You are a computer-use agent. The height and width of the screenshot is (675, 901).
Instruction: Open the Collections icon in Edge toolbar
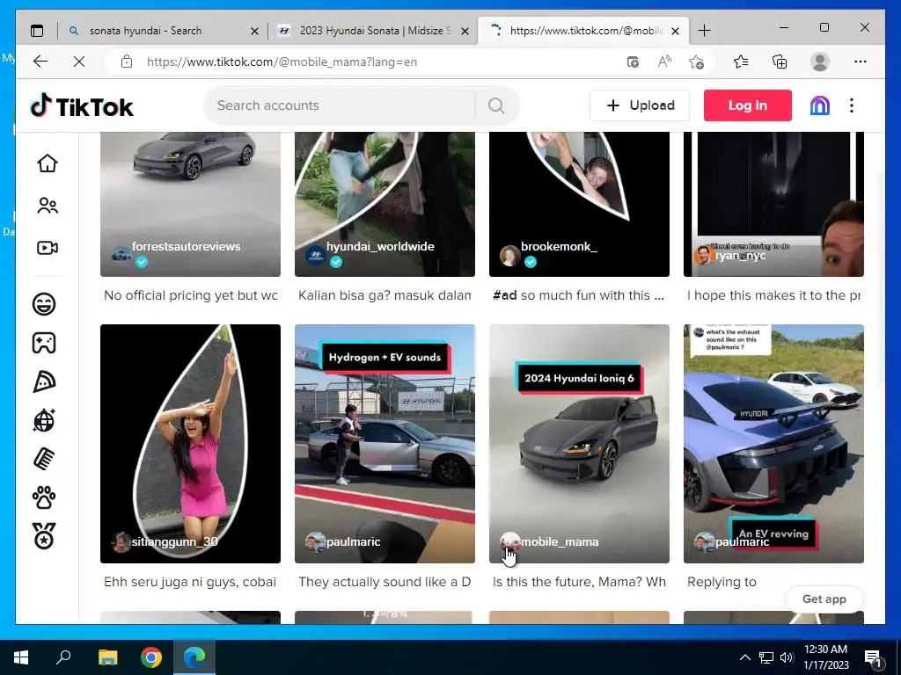pyautogui.click(x=780, y=62)
